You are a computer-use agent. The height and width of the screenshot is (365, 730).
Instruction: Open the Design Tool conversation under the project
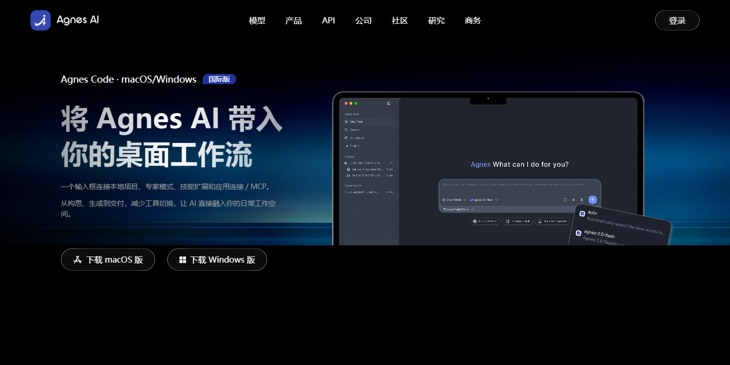click(x=370, y=175)
